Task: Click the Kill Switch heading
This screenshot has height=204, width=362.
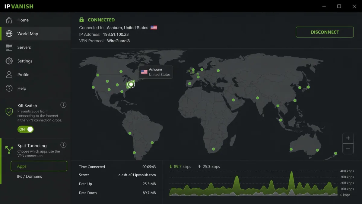Action: click(x=27, y=105)
